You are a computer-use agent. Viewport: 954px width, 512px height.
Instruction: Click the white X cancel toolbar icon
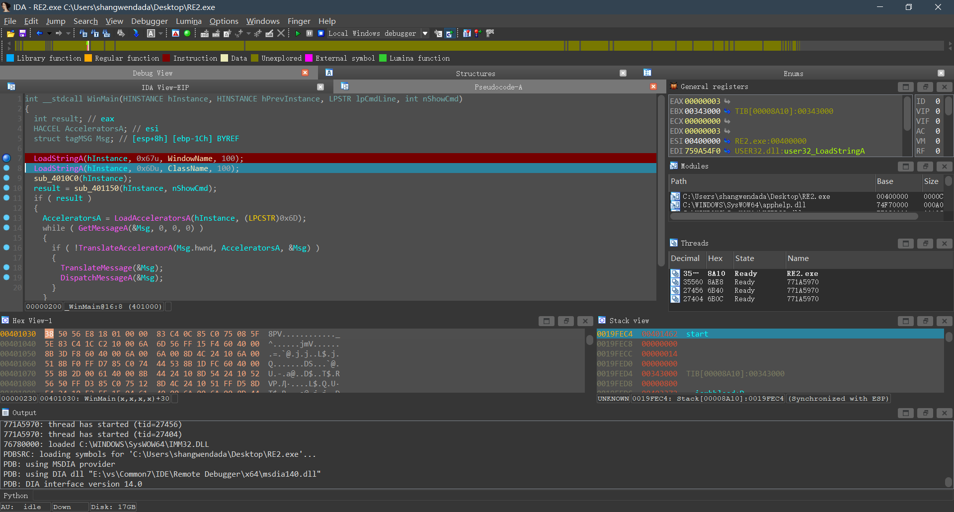coord(281,33)
